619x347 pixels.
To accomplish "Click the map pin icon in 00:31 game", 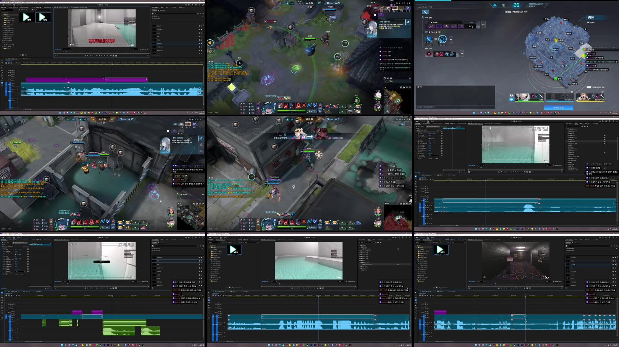I will tap(293, 187).
